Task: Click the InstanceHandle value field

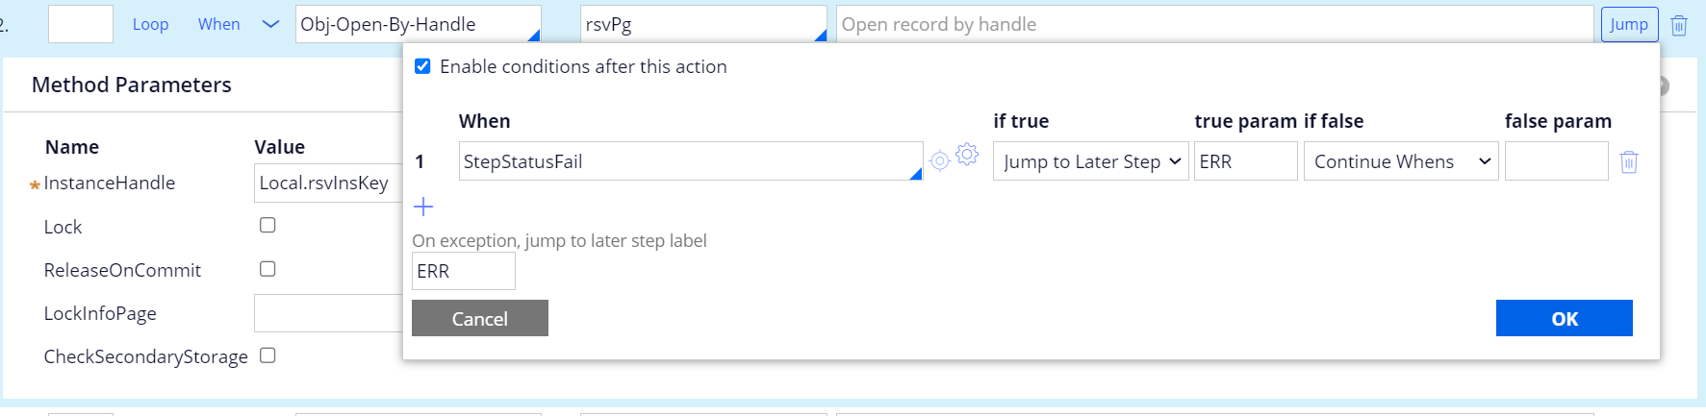Action: tap(327, 184)
